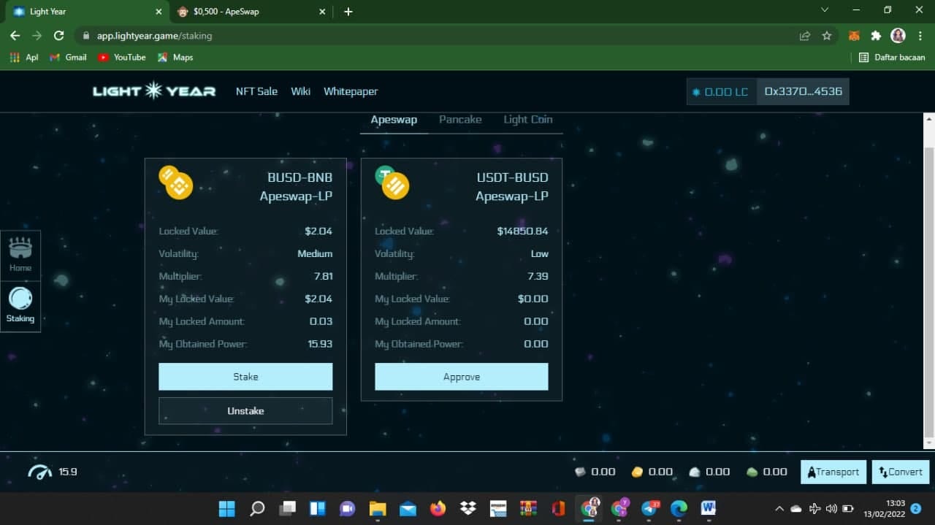Click wallet address 0x3370...4536
The image size is (935, 525).
pyautogui.click(x=804, y=92)
